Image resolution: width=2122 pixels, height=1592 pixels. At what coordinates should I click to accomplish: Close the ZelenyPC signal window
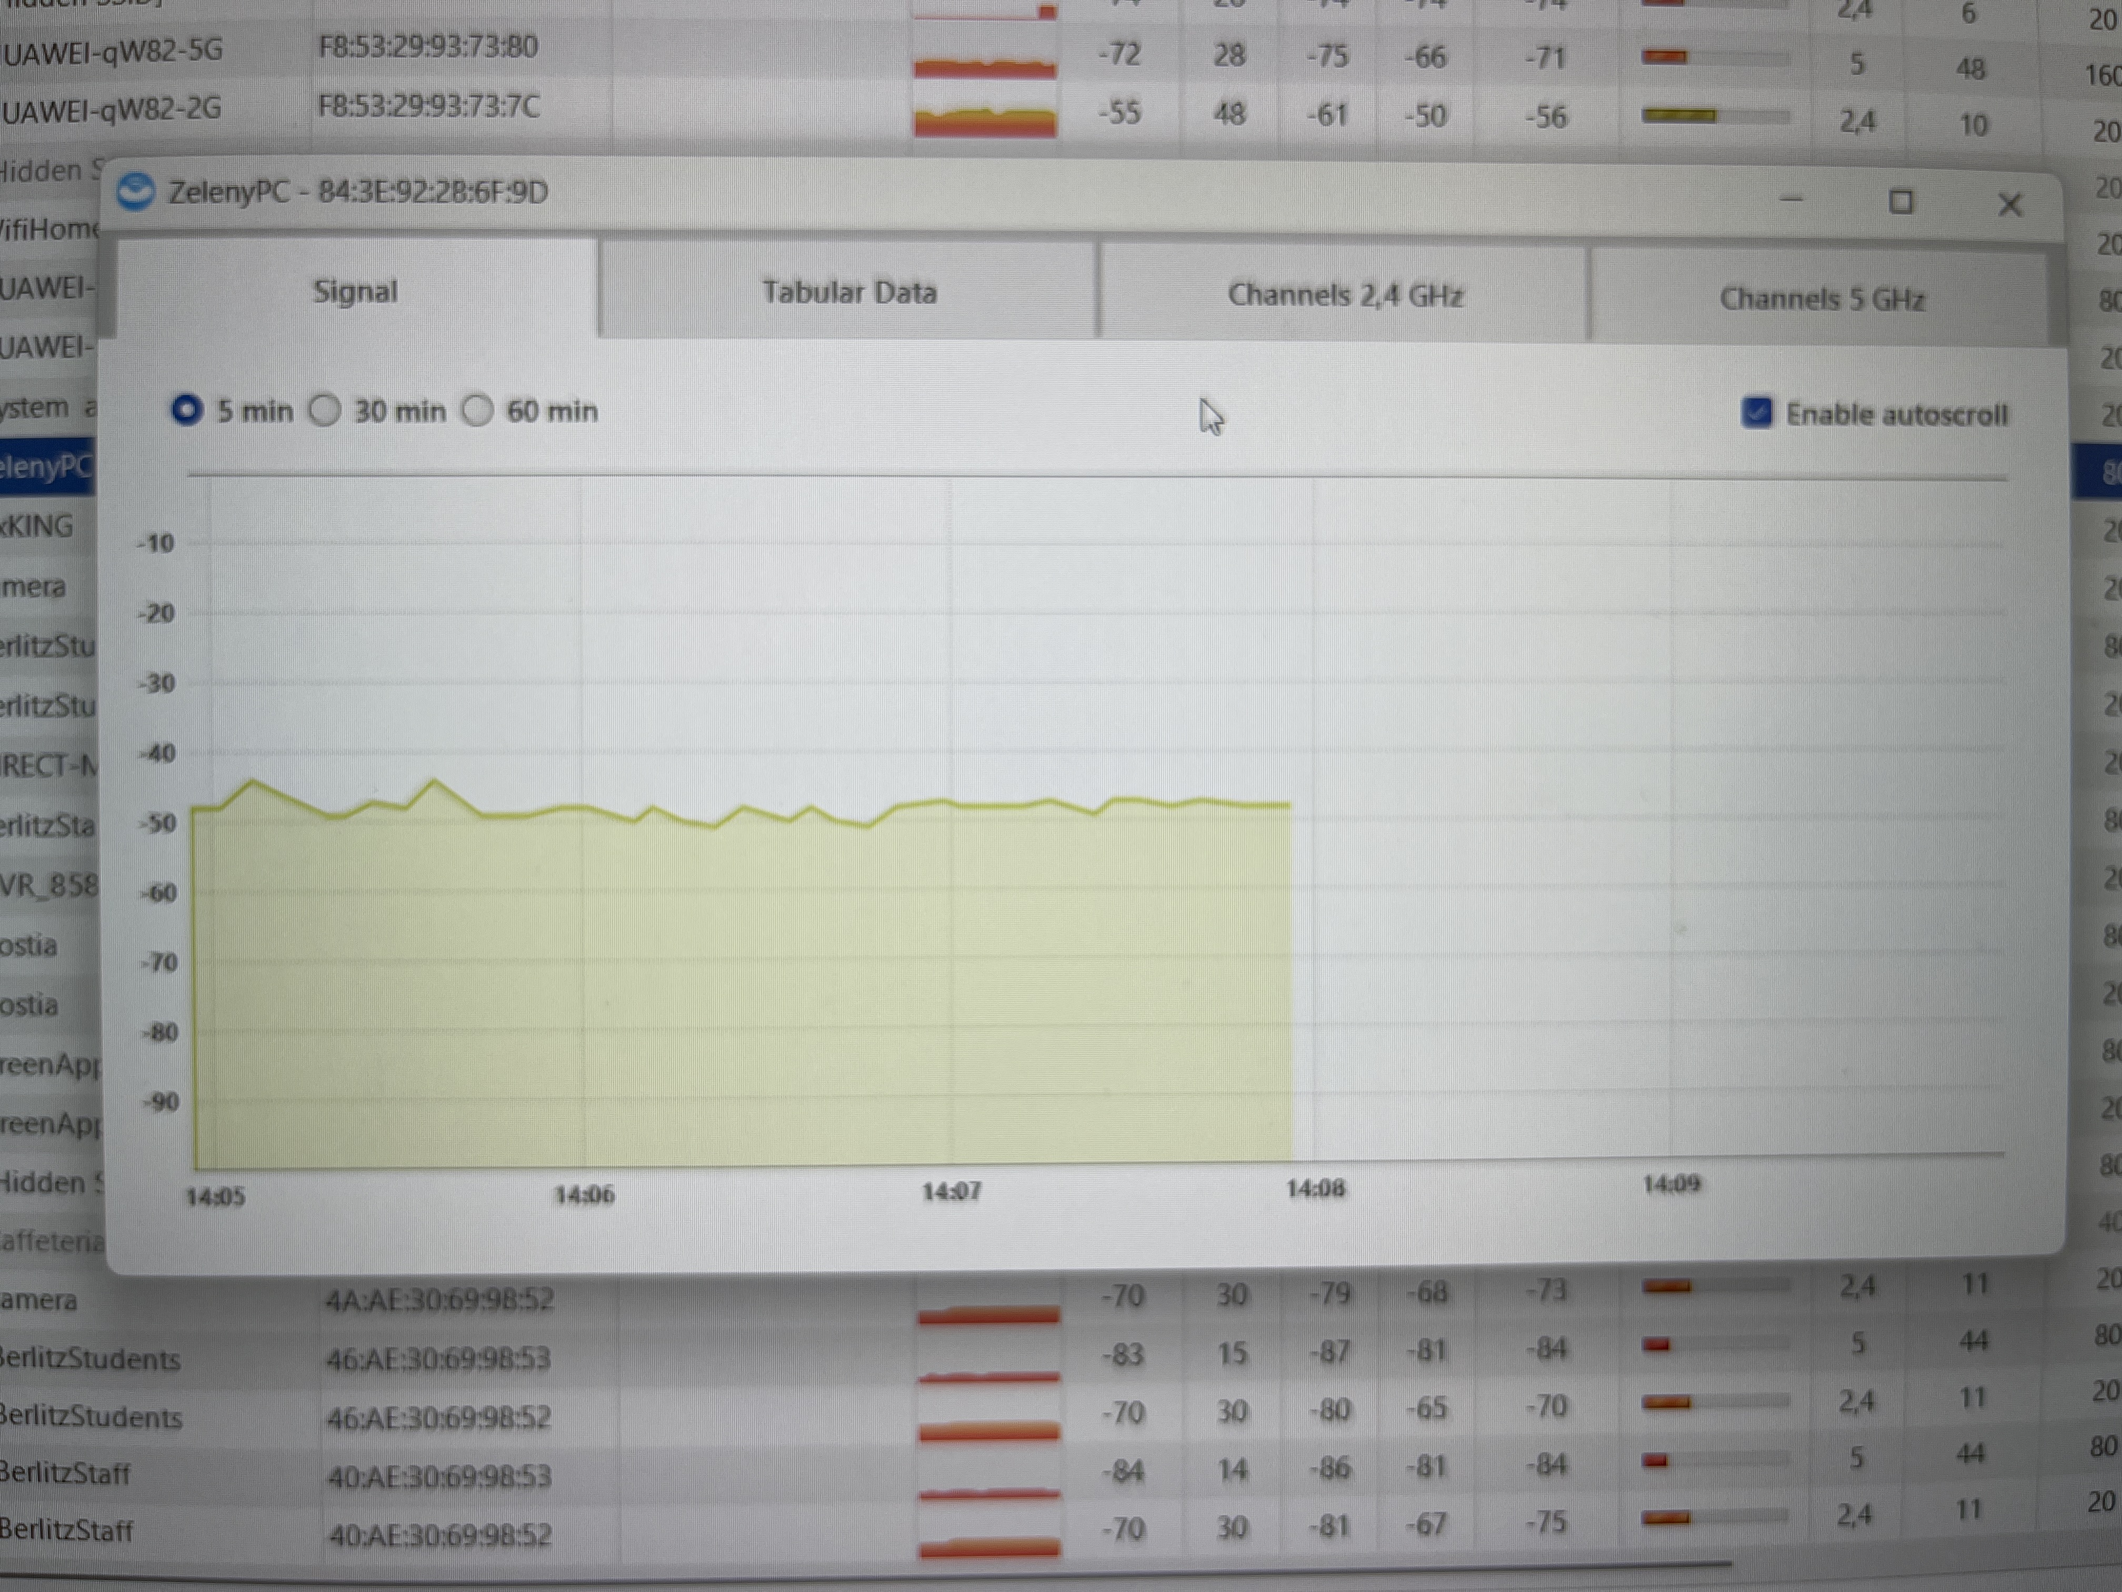pos(2010,204)
